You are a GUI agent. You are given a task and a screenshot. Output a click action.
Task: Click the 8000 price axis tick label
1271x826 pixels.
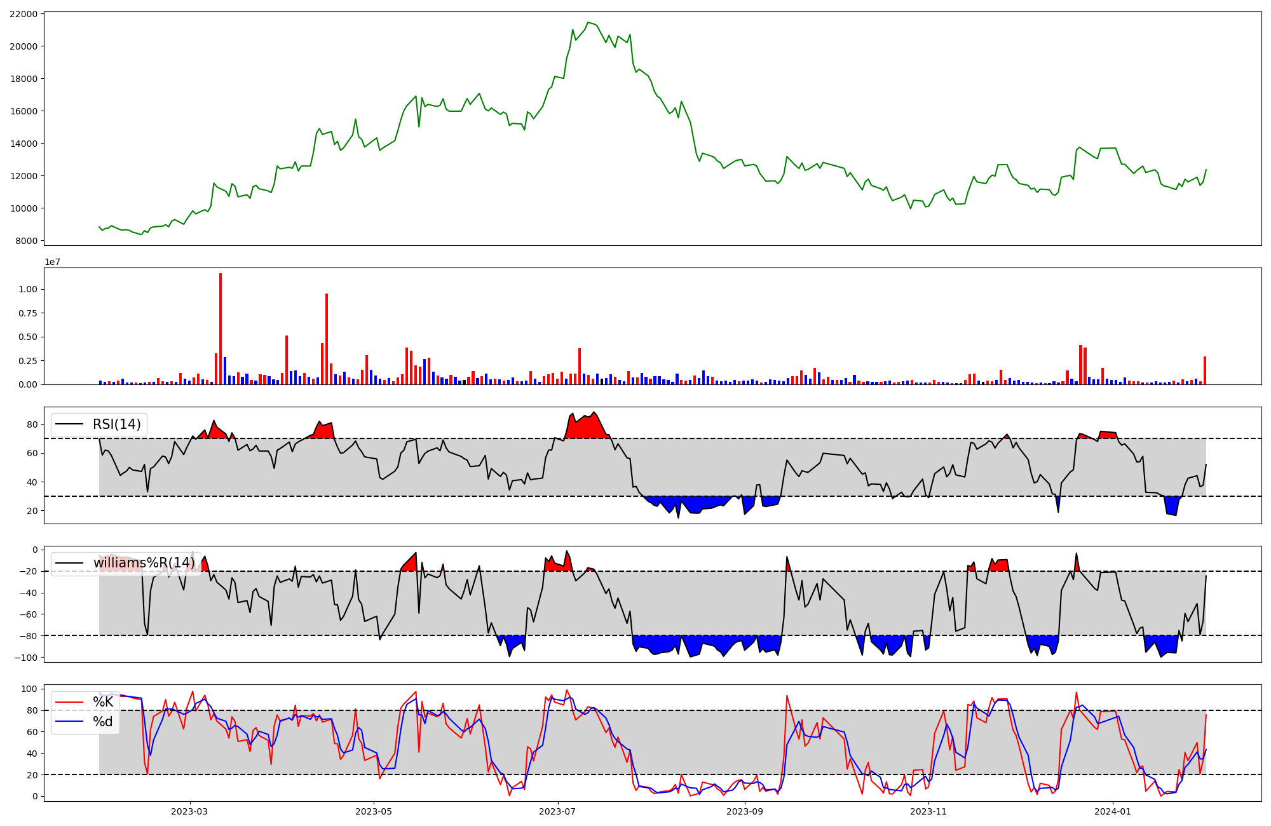click(25, 240)
